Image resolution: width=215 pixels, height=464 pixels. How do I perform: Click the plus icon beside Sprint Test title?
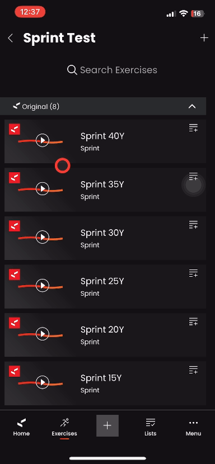click(204, 38)
